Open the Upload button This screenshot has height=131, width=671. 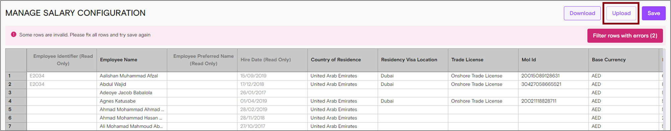click(621, 13)
